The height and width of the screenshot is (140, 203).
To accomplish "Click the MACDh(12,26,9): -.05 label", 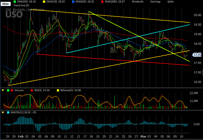I will tap(23, 112).
